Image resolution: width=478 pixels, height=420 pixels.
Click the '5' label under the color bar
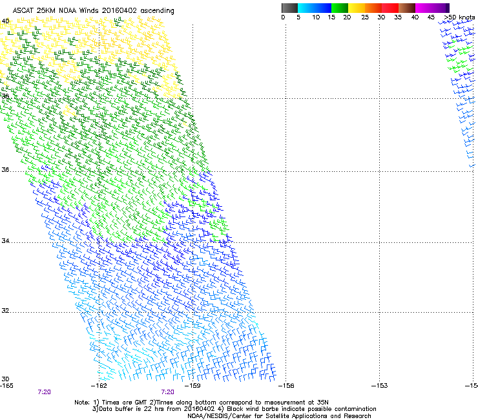click(x=298, y=17)
